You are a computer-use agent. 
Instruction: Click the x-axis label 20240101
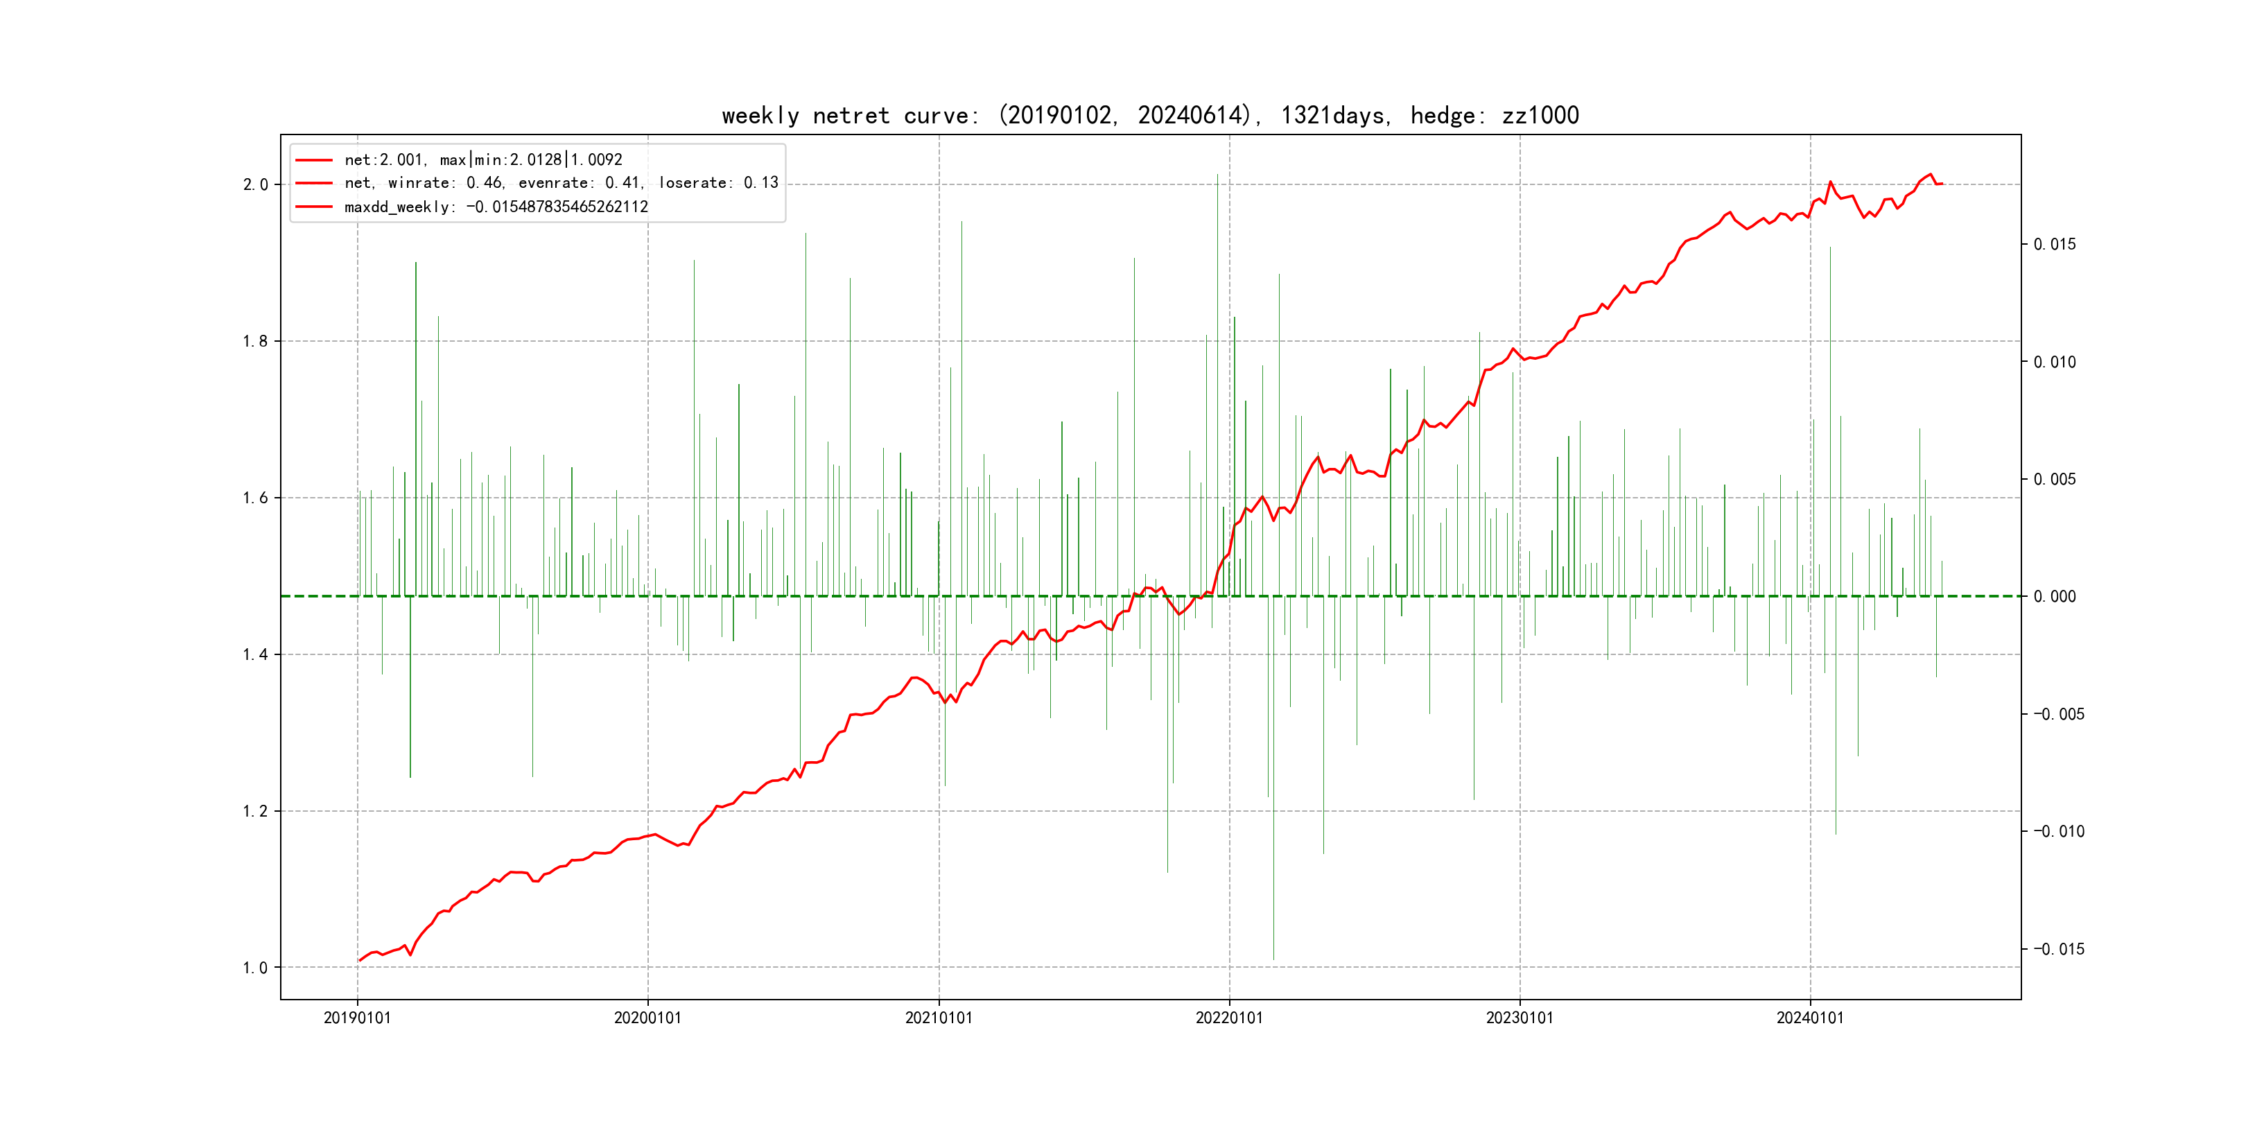click(1810, 1018)
